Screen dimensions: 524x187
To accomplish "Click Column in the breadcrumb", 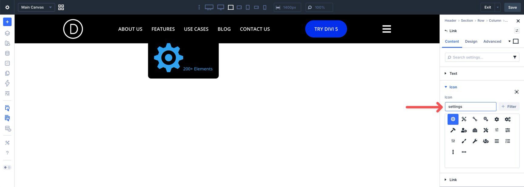I will [495, 21].
